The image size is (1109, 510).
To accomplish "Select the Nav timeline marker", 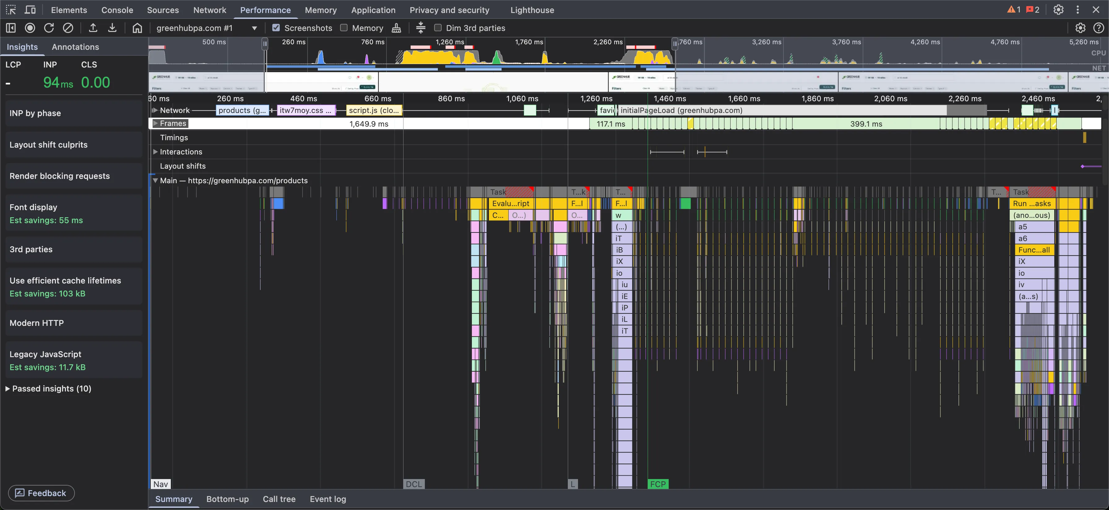I will click(x=161, y=484).
